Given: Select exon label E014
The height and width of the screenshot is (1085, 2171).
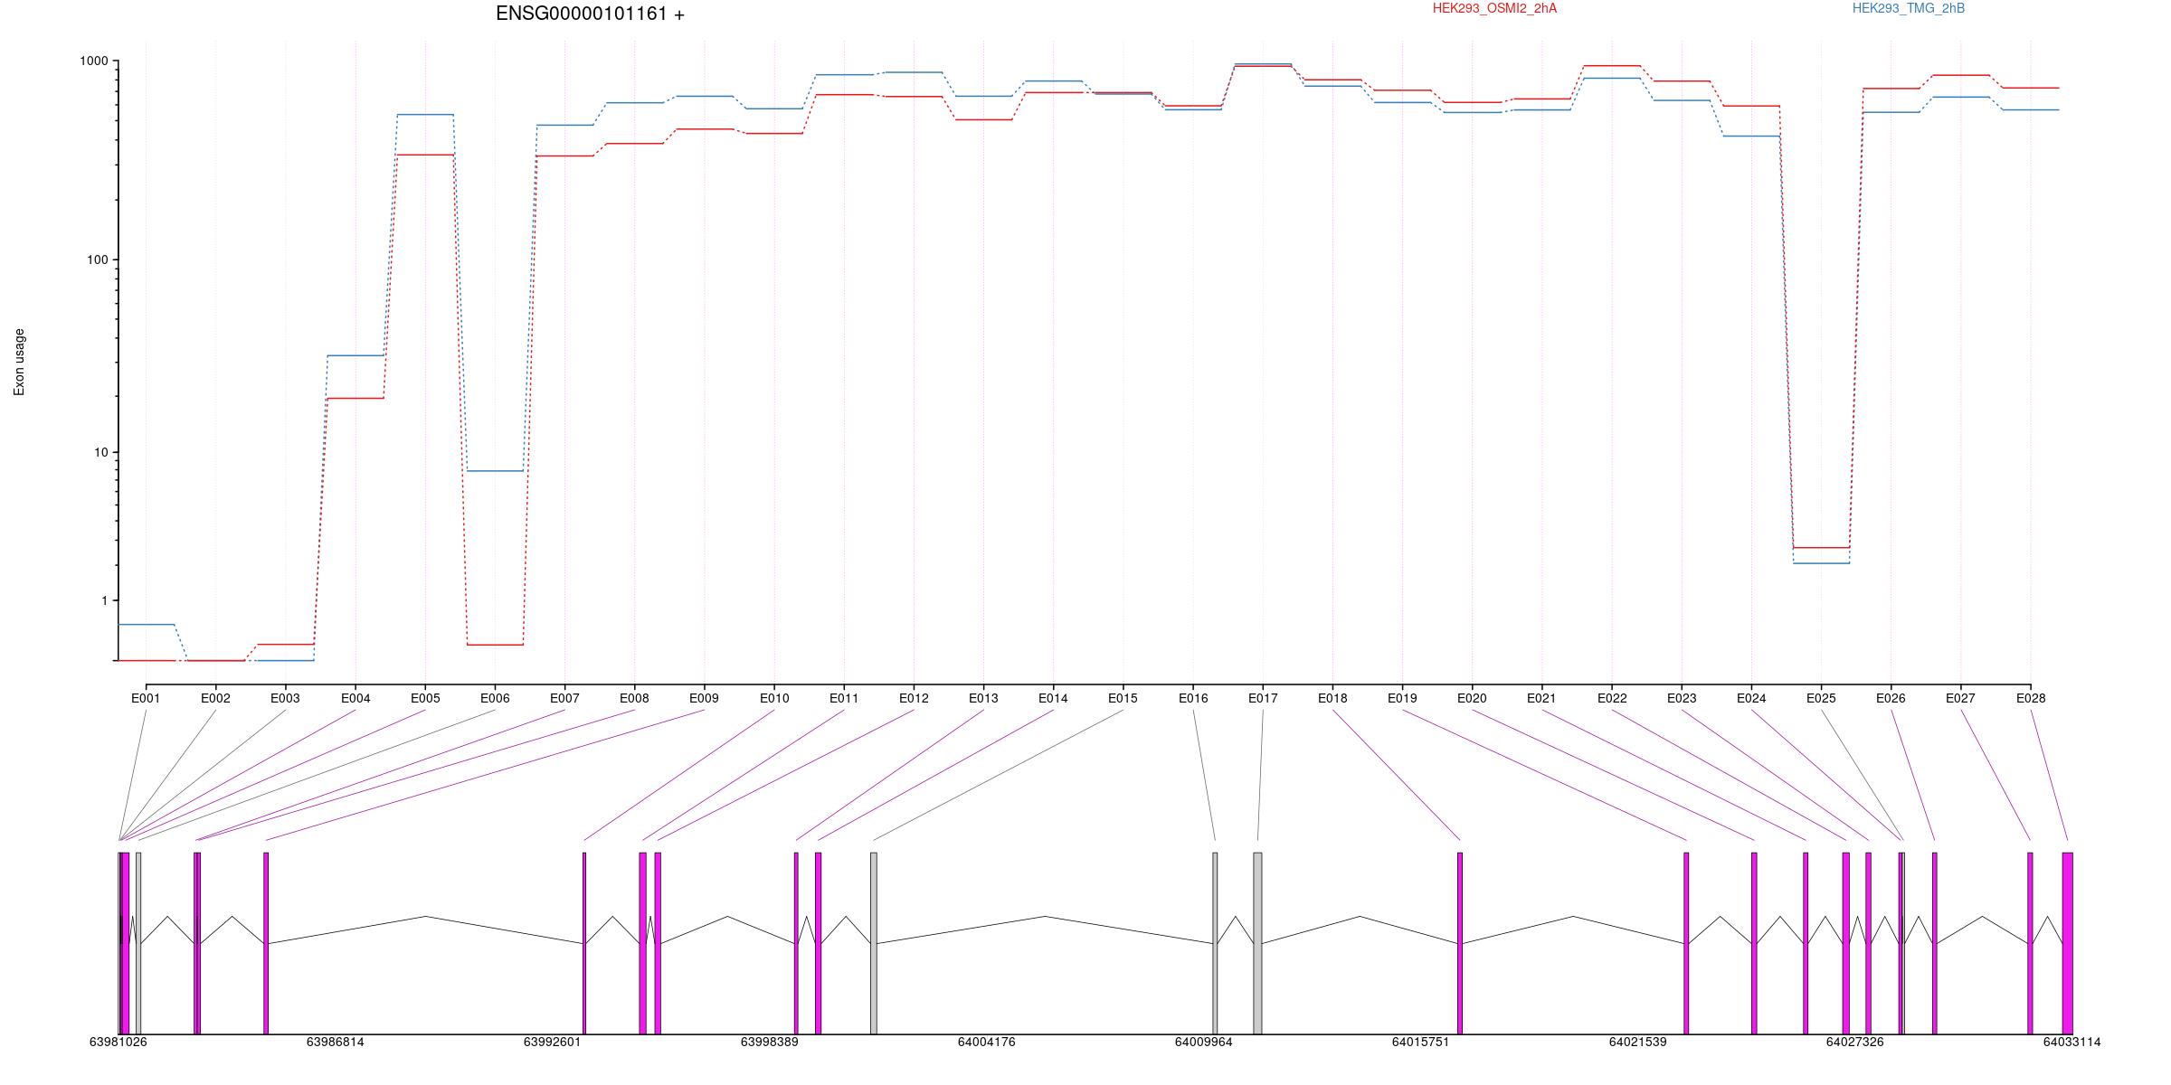Looking at the screenshot, I should coord(1053,698).
